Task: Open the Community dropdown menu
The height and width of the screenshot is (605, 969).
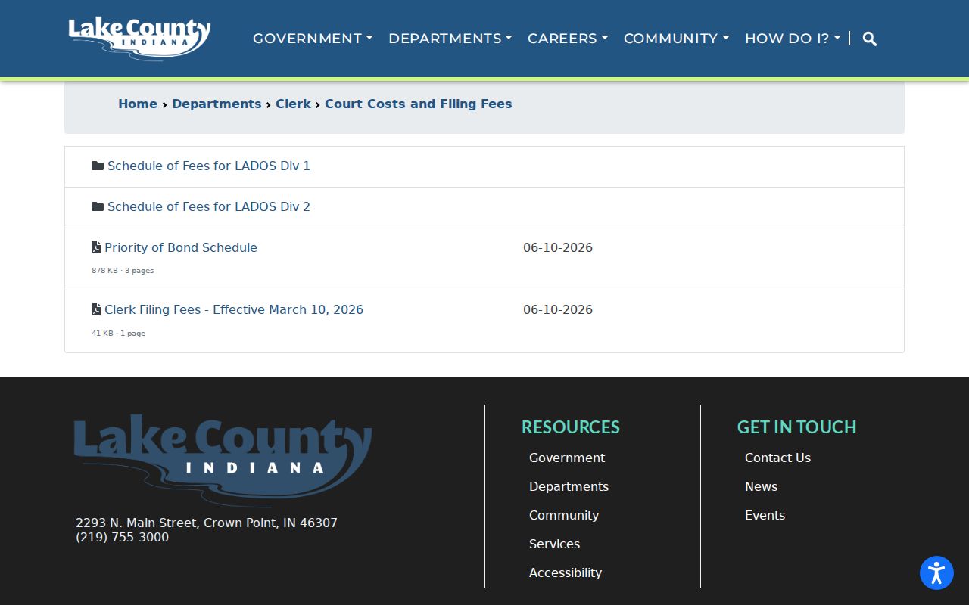Action: (x=677, y=39)
